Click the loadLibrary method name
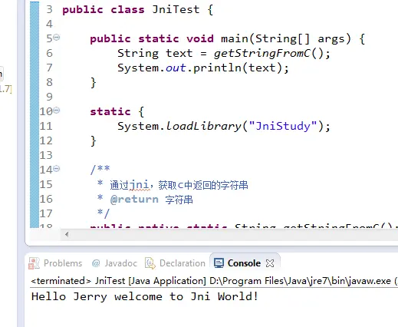 tap(203, 126)
